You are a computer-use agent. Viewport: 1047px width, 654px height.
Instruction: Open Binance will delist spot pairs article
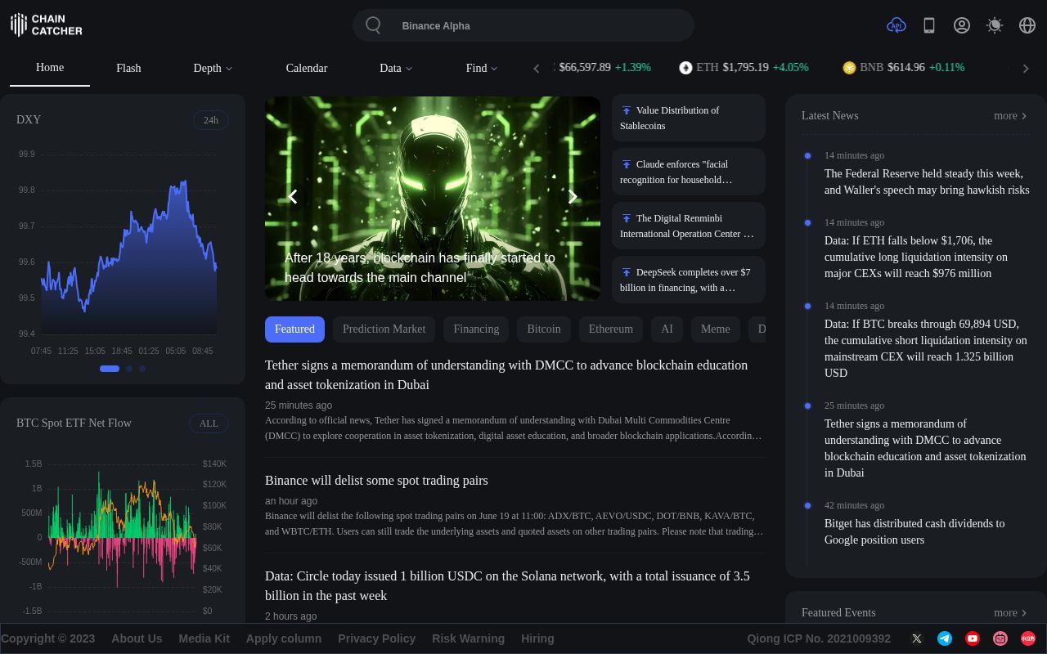coord(376,481)
